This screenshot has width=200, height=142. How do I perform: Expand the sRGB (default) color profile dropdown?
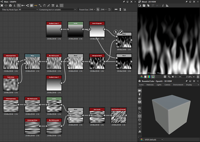click(x=153, y=139)
